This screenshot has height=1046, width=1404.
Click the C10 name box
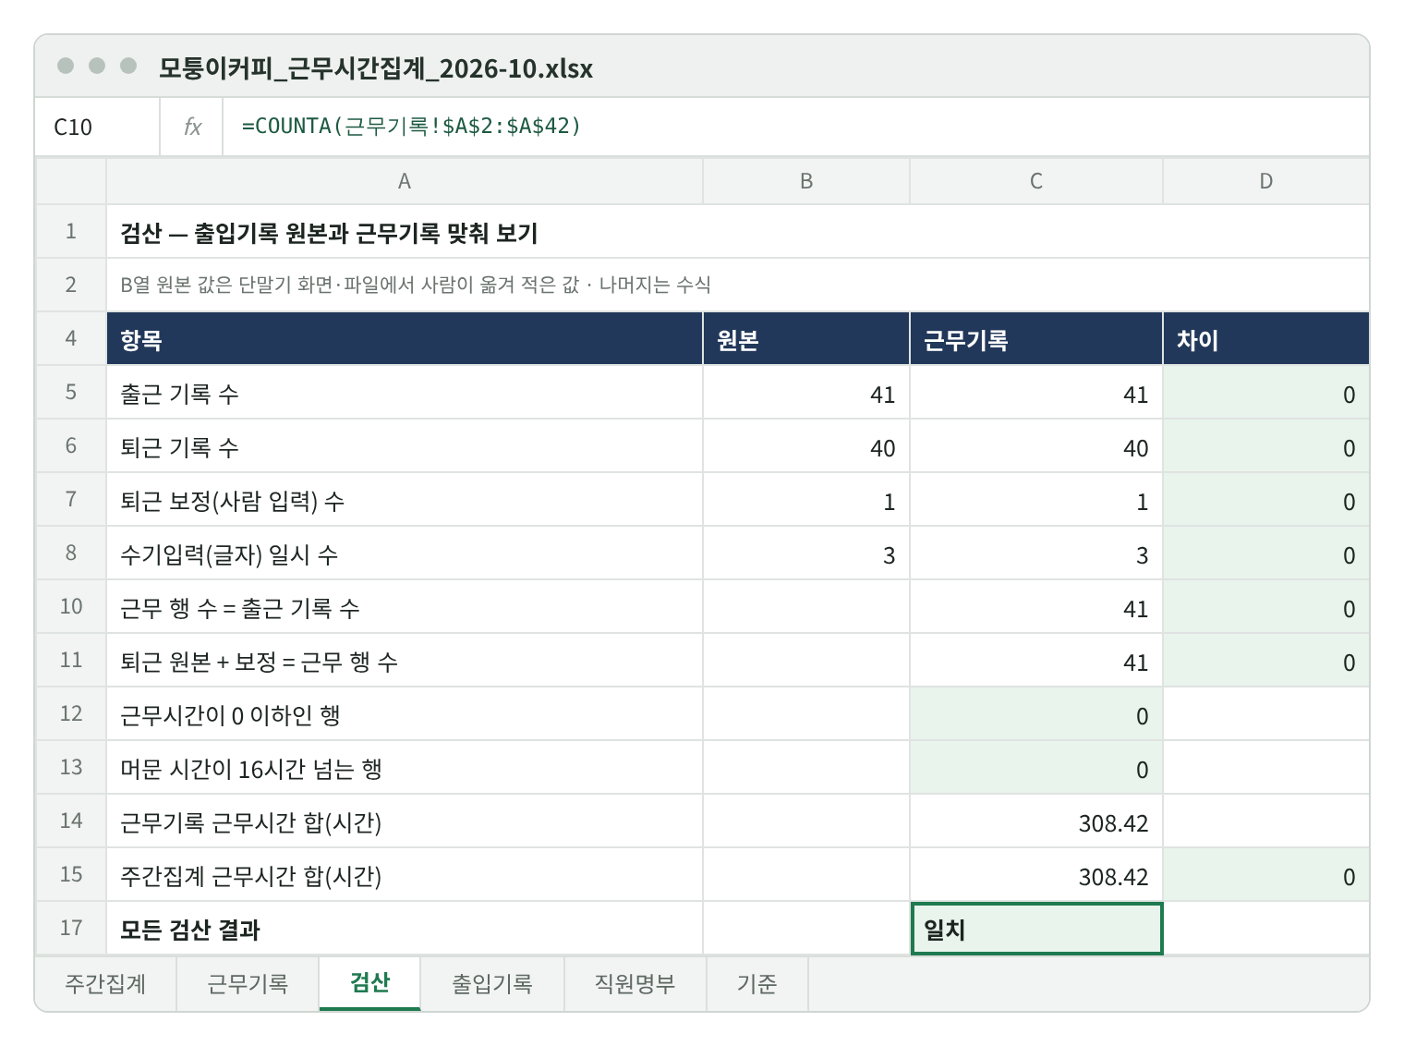pyautogui.click(x=97, y=127)
